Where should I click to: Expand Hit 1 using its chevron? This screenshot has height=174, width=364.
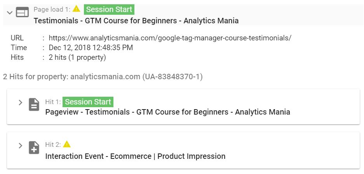tap(21, 102)
